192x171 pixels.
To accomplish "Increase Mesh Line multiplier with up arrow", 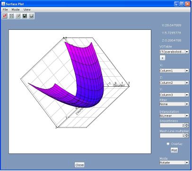I will (x=187, y=135).
